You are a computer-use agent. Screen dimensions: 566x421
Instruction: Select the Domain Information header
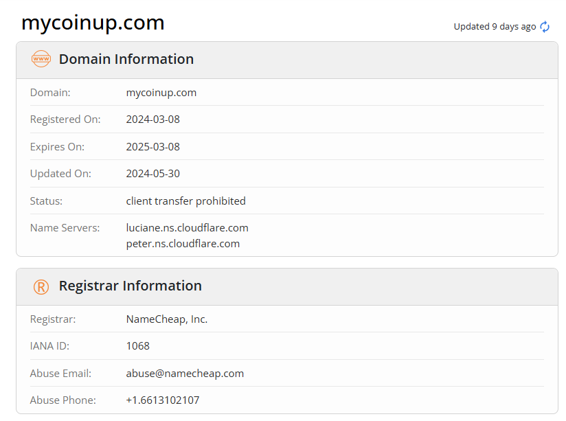pos(126,59)
